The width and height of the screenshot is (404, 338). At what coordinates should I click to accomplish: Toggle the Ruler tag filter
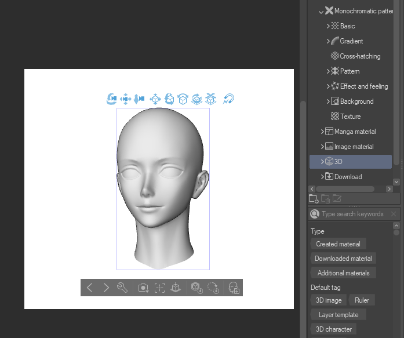tap(362, 300)
